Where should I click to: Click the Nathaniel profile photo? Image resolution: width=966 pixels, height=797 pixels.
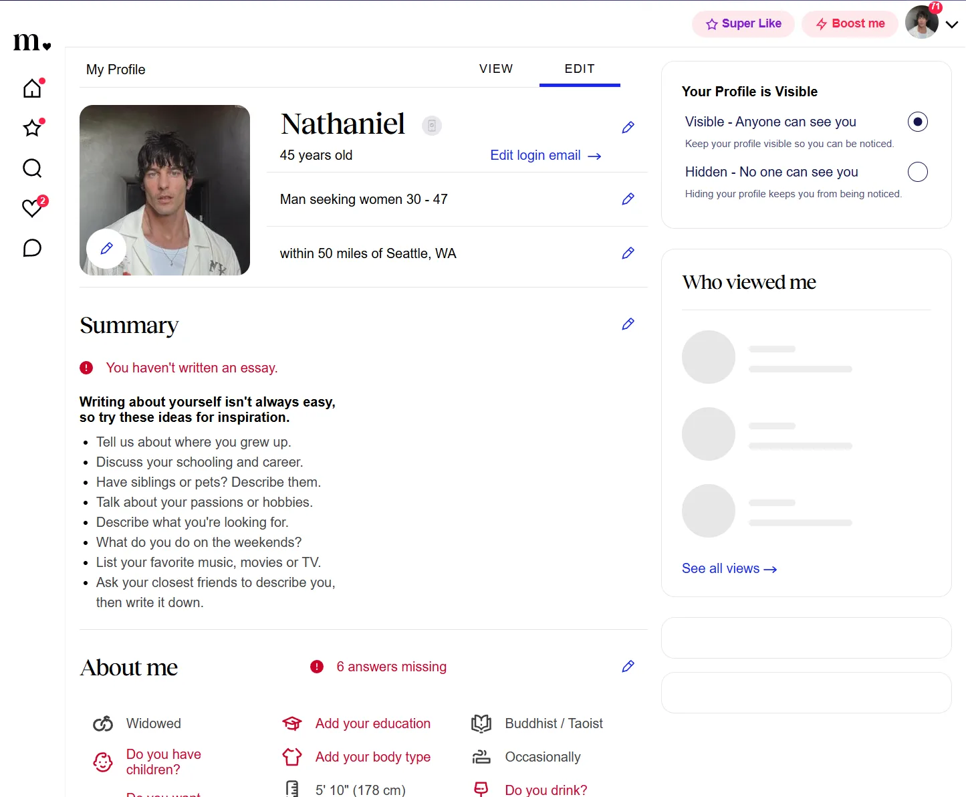[164, 190]
